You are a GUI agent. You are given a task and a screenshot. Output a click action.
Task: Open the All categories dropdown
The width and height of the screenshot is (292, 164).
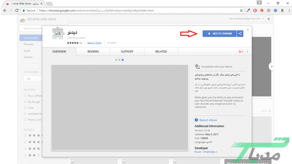33,79
